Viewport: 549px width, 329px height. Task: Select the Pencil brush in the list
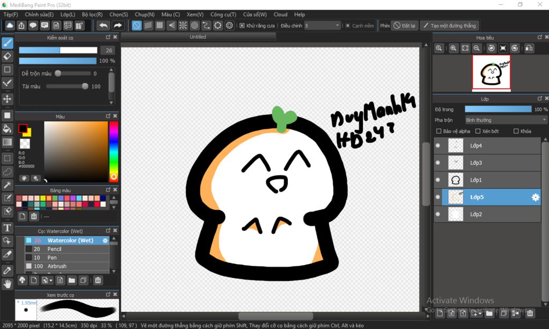pos(67,249)
